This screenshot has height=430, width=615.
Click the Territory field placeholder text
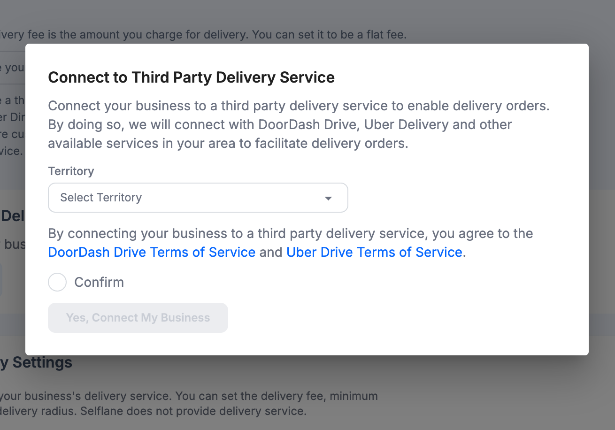100,198
